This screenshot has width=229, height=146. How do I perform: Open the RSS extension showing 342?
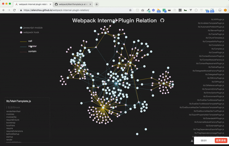pos(159,11)
